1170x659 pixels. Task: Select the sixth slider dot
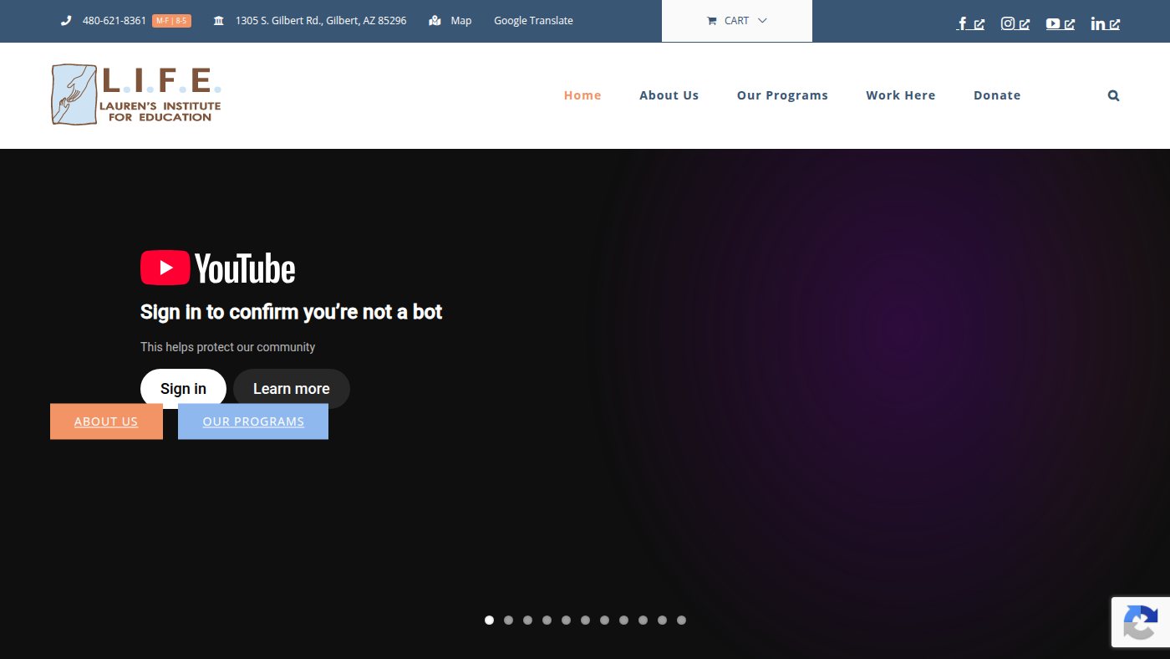[x=585, y=621]
